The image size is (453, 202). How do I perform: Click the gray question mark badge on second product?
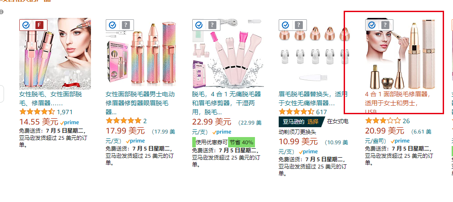(x=125, y=25)
